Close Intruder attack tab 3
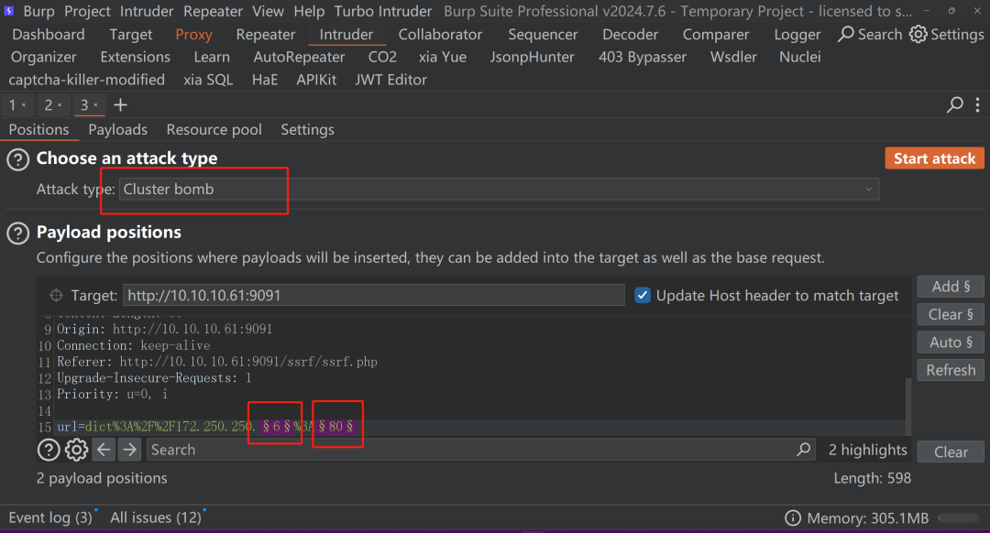This screenshot has width=990, height=533. [x=96, y=105]
